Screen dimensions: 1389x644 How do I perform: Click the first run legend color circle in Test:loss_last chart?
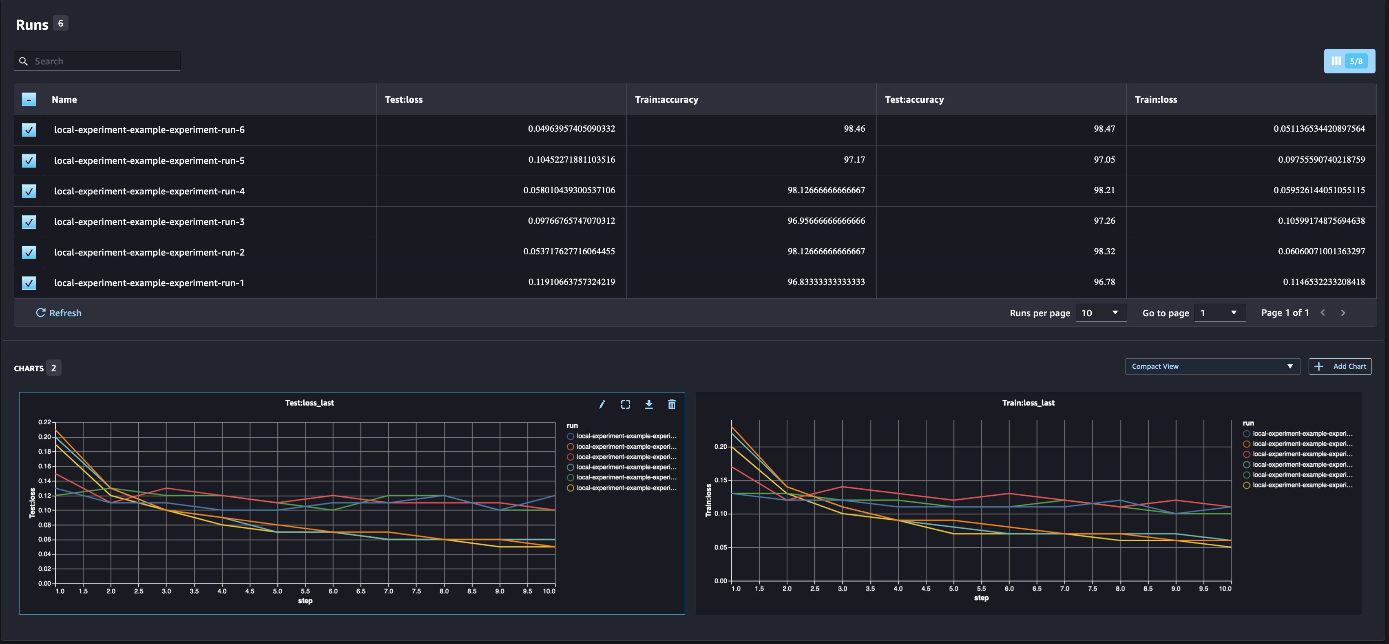[570, 436]
